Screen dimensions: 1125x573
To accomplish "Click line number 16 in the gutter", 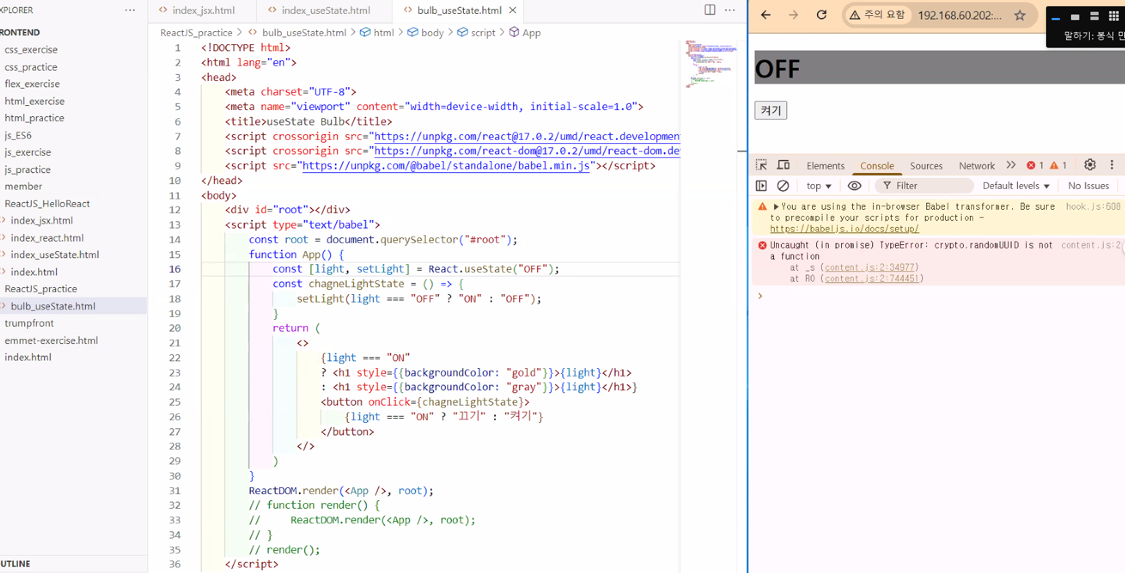I will (x=175, y=269).
